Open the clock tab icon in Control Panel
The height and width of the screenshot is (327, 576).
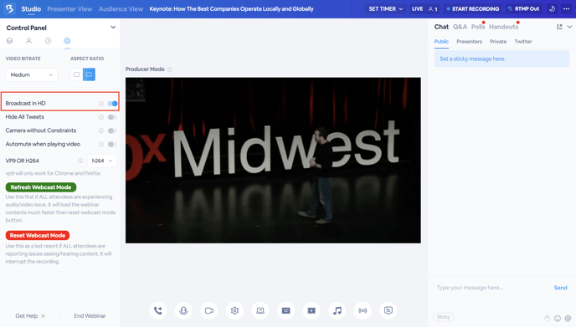pos(48,41)
